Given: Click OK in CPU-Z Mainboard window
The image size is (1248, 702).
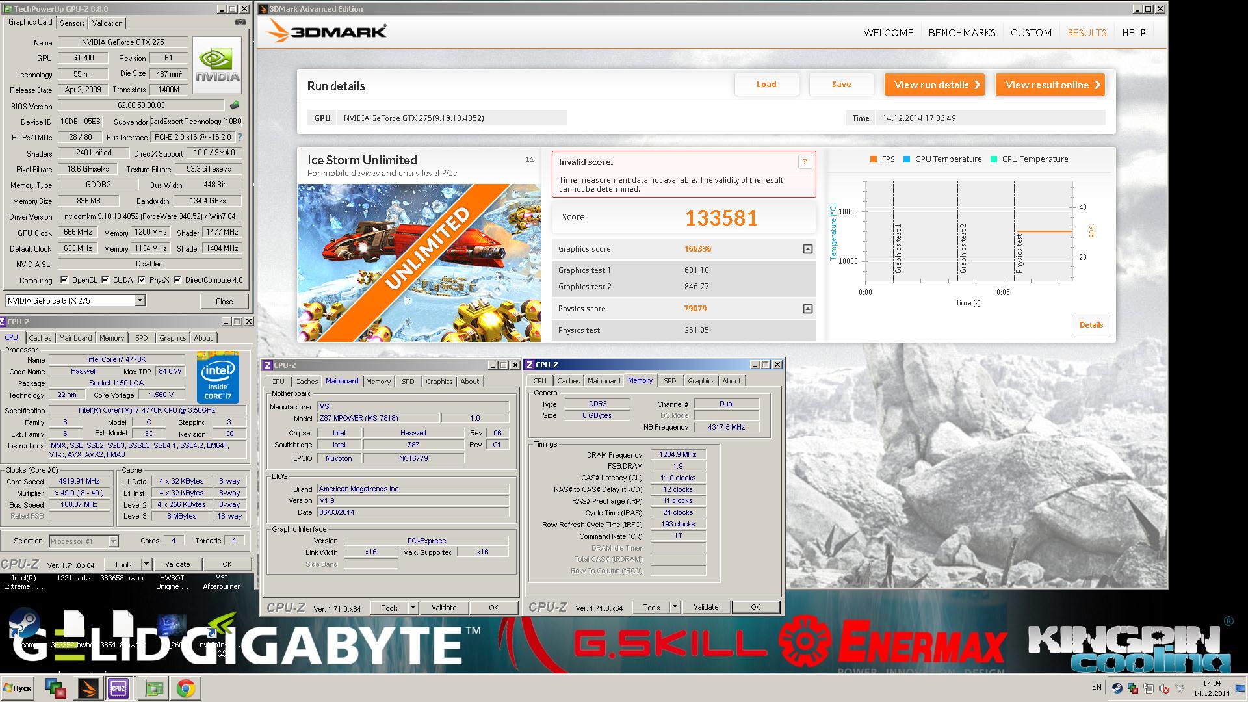Looking at the screenshot, I should (x=493, y=608).
